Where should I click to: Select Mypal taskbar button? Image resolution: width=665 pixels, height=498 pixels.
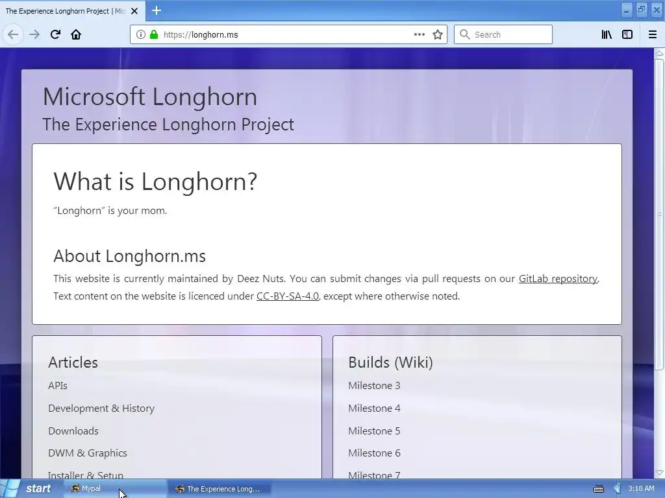point(114,489)
